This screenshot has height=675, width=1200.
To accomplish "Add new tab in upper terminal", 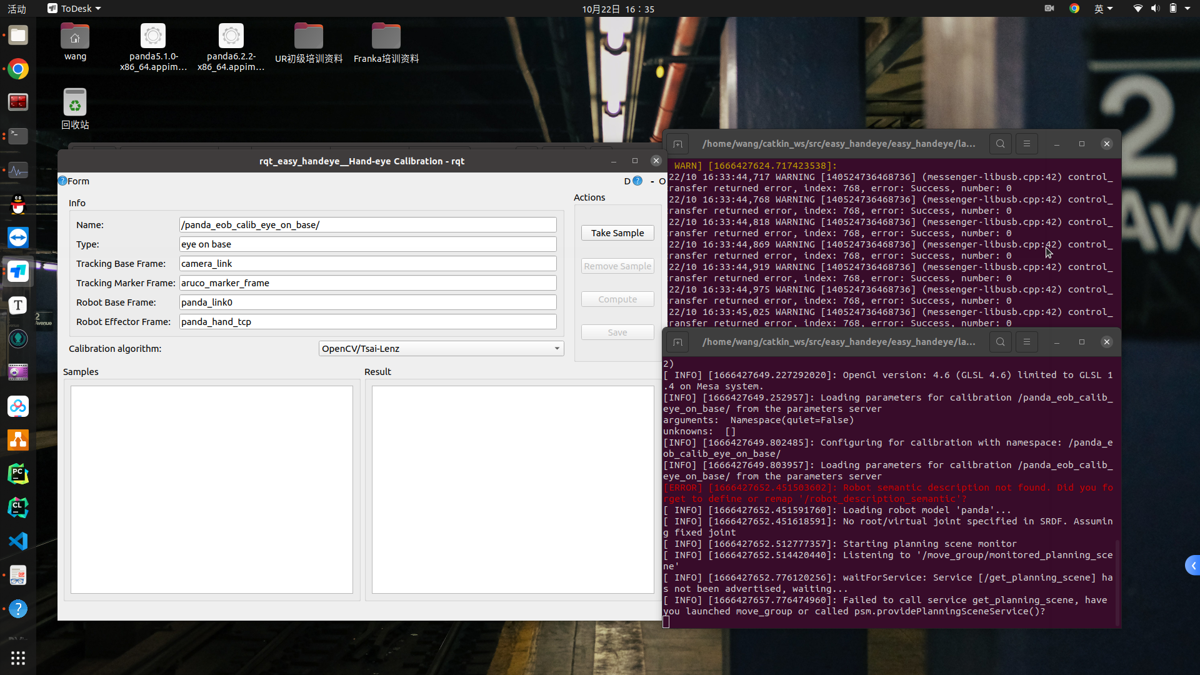I will click(x=677, y=144).
